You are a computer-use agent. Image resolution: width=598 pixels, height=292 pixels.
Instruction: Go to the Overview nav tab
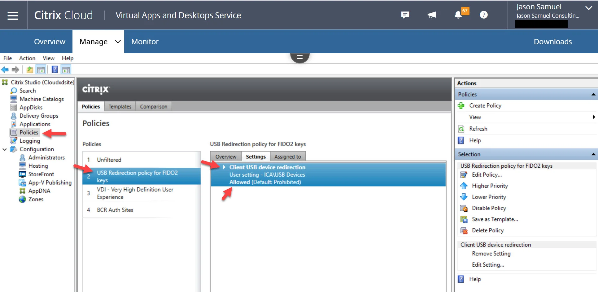(50, 41)
